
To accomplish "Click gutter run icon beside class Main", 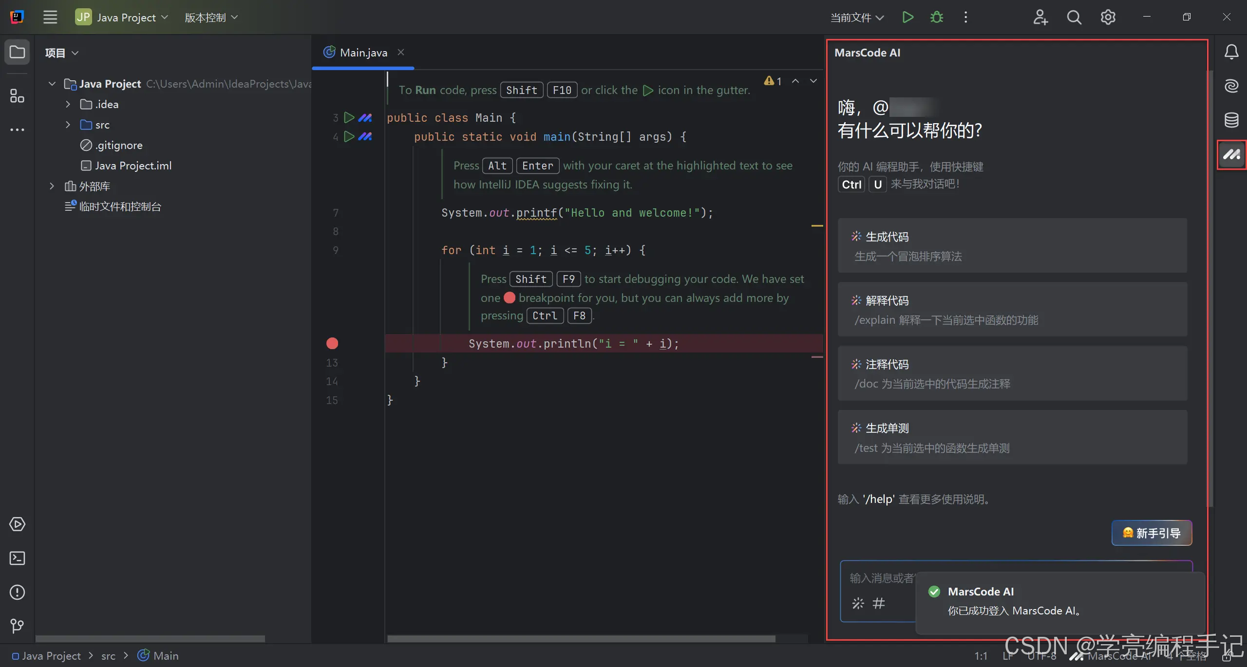I will 349,117.
